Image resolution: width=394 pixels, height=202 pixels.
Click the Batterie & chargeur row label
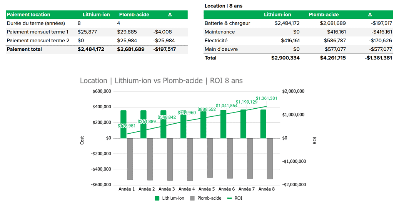pyautogui.click(x=227, y=23)
